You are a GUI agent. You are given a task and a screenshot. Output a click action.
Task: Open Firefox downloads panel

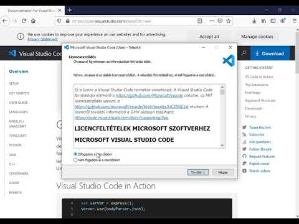[254, 21]
